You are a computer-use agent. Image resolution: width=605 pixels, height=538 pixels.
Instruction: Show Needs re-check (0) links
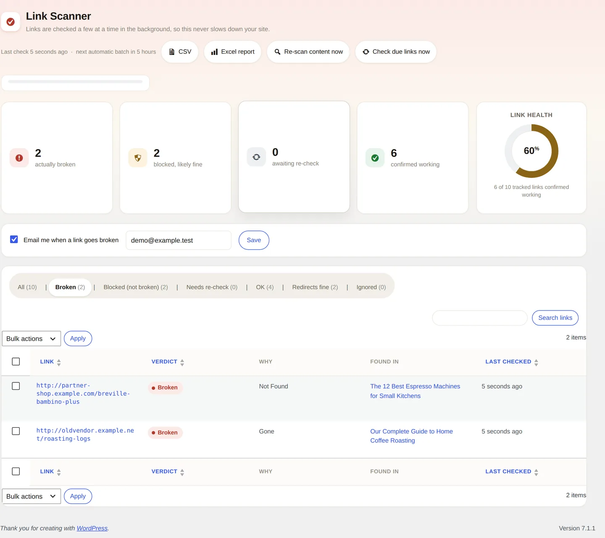(x=212, y=287)
